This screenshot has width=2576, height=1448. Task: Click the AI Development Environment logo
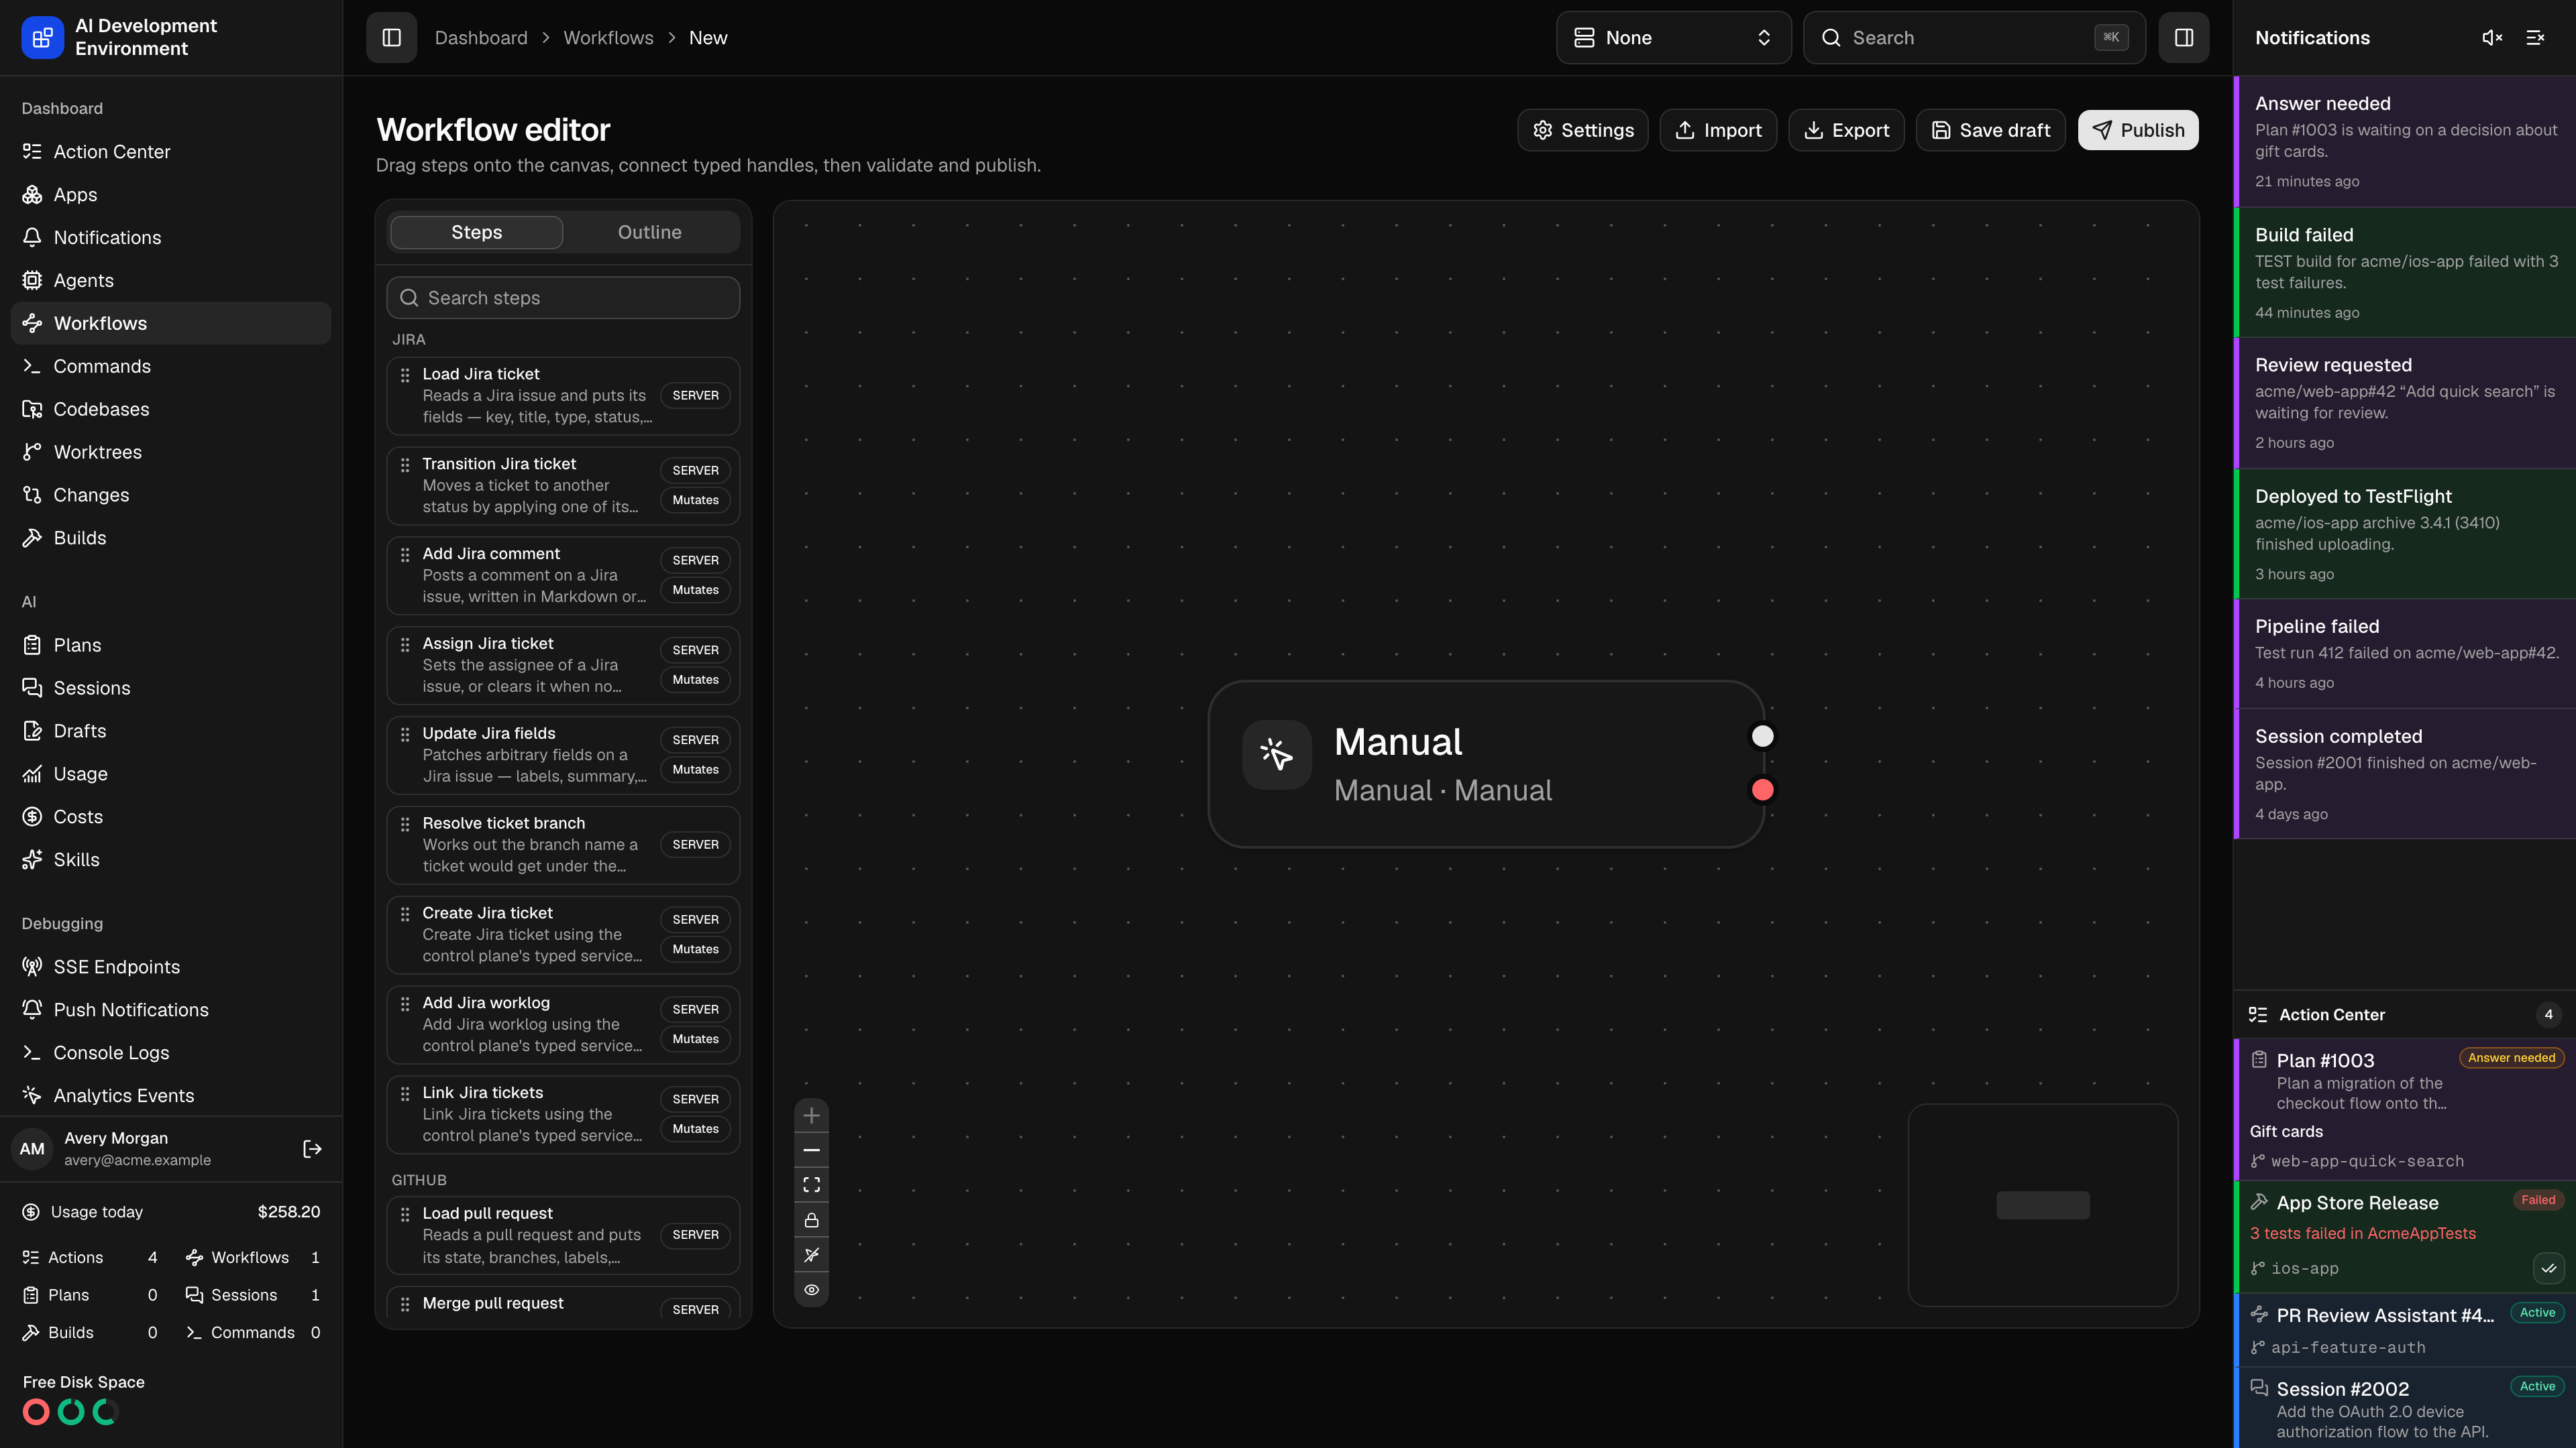(42, 38)
